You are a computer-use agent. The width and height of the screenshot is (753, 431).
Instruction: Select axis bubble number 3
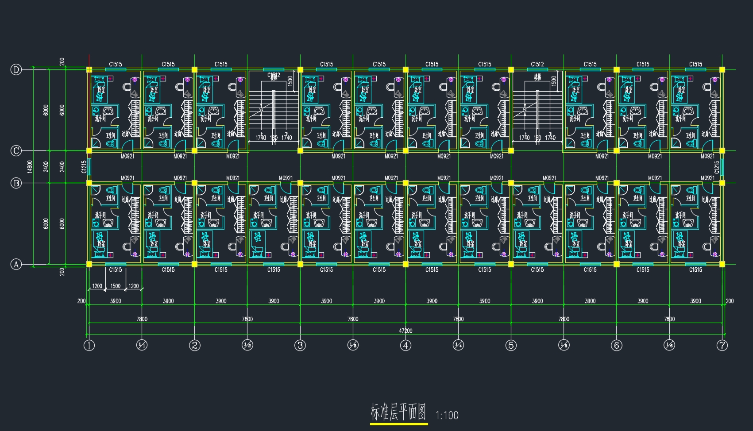coord(300,346)
